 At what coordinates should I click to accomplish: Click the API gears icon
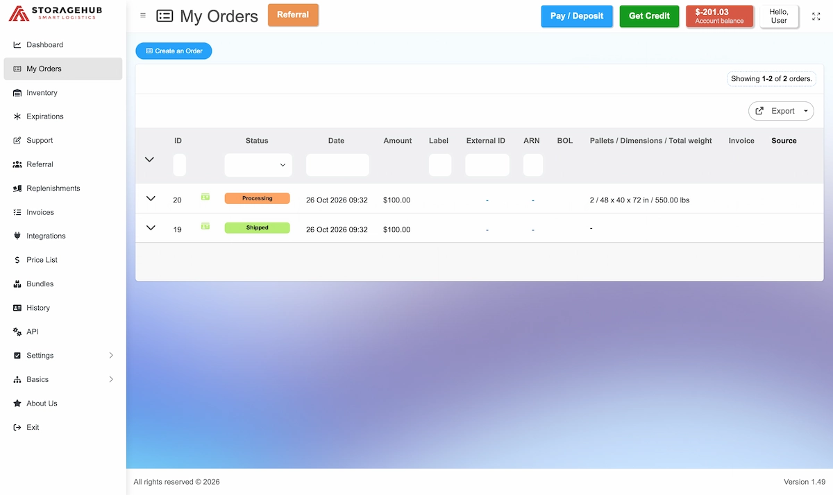17,332
